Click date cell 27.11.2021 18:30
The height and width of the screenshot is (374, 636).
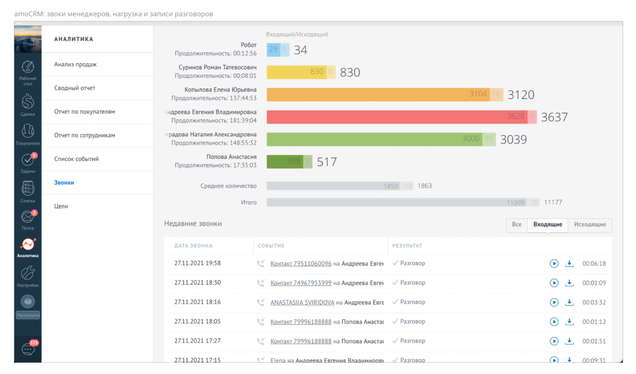197,282
